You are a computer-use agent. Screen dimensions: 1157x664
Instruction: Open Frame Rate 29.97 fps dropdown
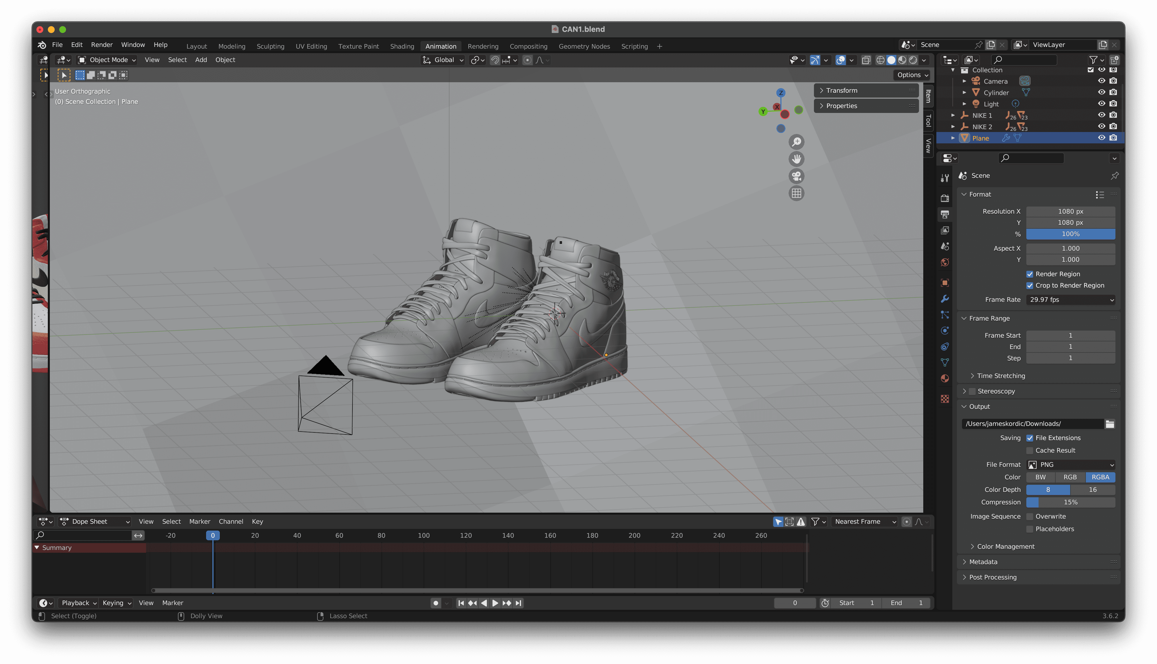click(x=1070, y=300)
